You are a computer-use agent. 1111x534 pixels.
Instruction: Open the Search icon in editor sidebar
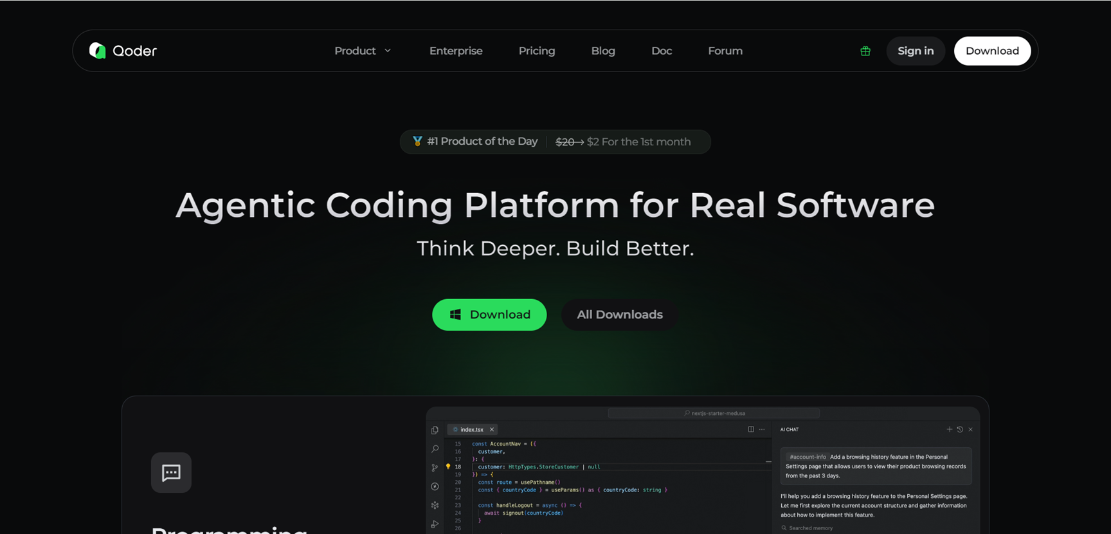pos(435,448)
